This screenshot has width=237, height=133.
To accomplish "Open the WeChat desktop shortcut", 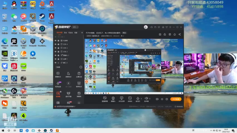I will 14,17.
